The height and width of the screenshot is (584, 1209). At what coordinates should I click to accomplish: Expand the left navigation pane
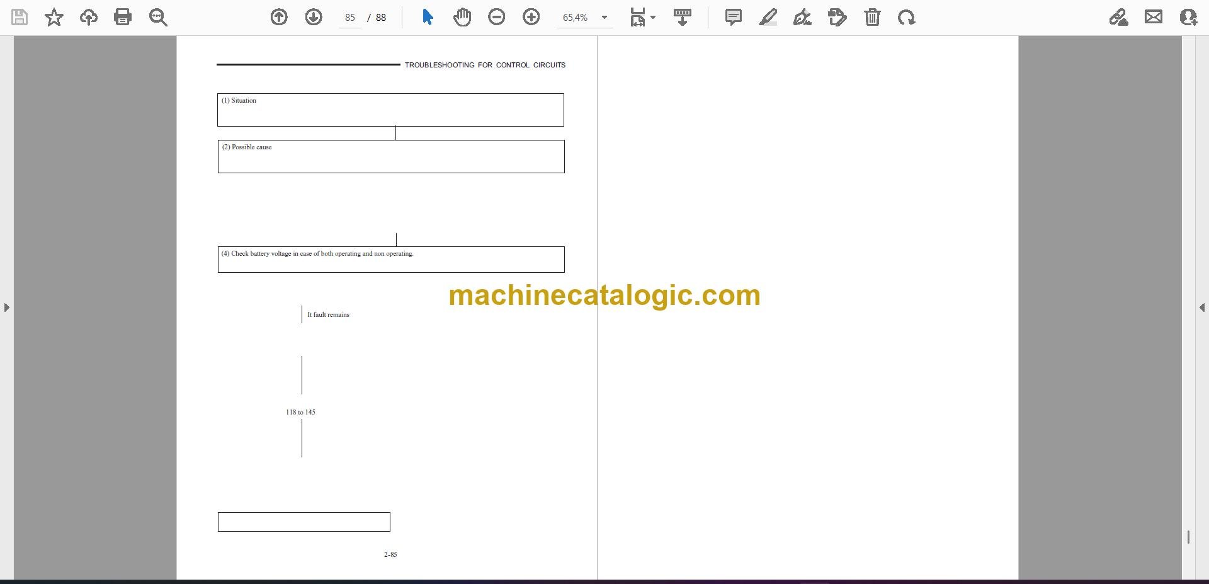(x=6, y=307)
